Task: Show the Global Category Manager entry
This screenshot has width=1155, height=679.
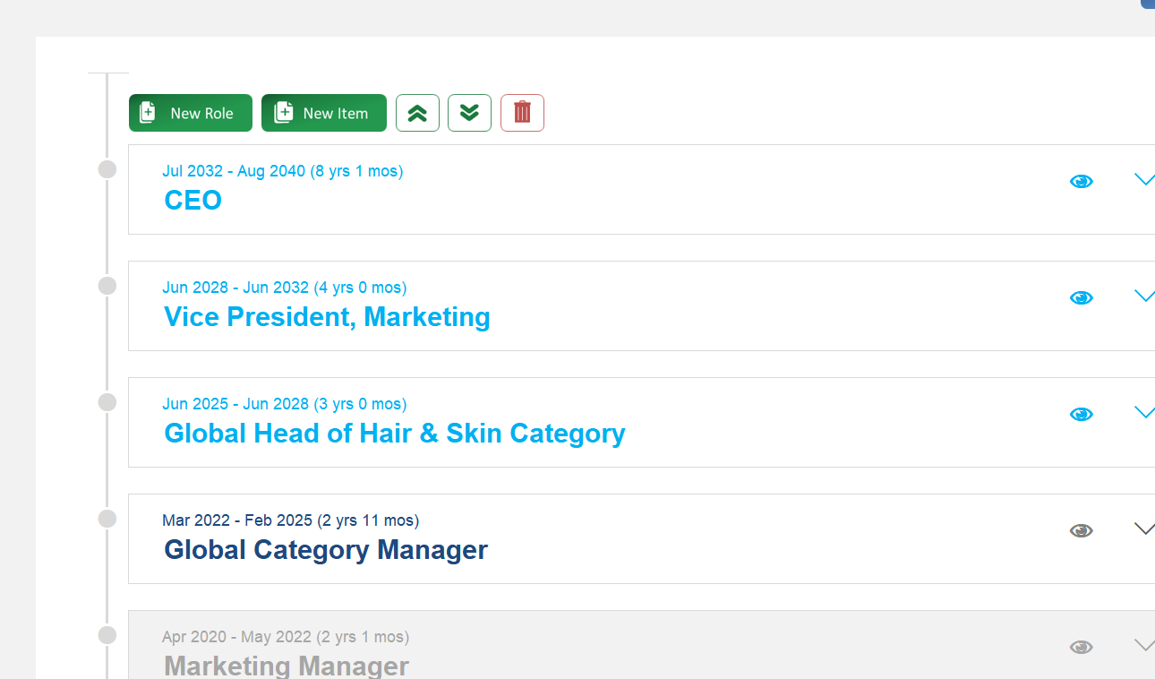Action: point(1082,529)
